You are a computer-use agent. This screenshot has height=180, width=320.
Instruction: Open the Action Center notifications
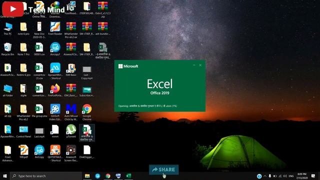click(x=313, y=176)
